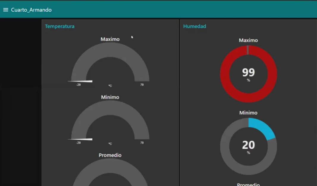Click the °C unit under Minimo gauge
The height and width of the screenshot is (186, 317).
coord(110,144)
